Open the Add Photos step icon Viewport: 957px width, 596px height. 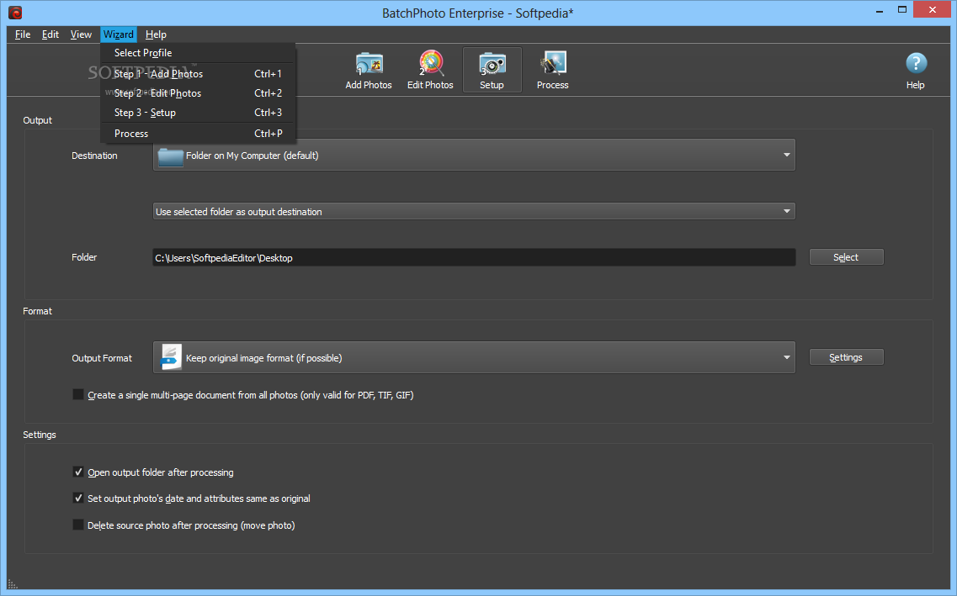(x=369, y=70)
